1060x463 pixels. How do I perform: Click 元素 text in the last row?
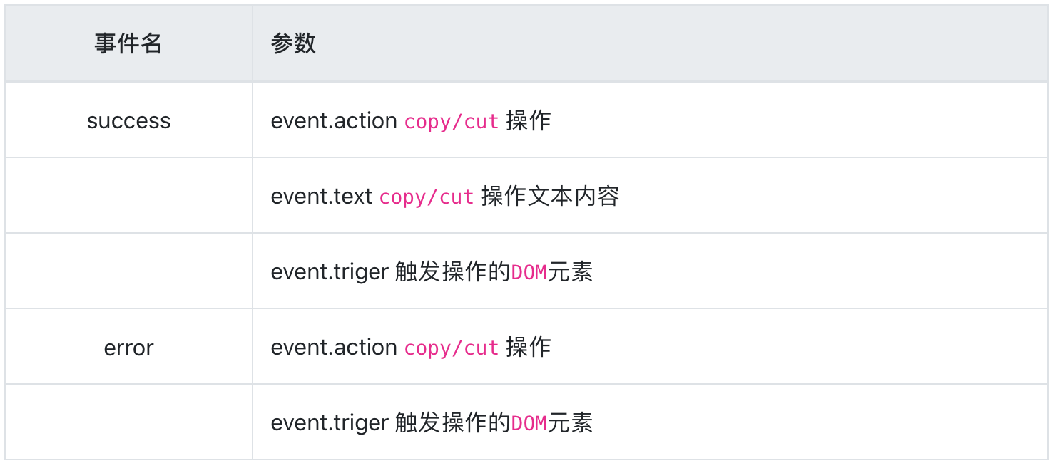pyautogui.click(x=570, y=423)
